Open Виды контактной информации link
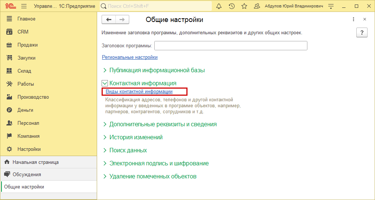 click(139, 92)
